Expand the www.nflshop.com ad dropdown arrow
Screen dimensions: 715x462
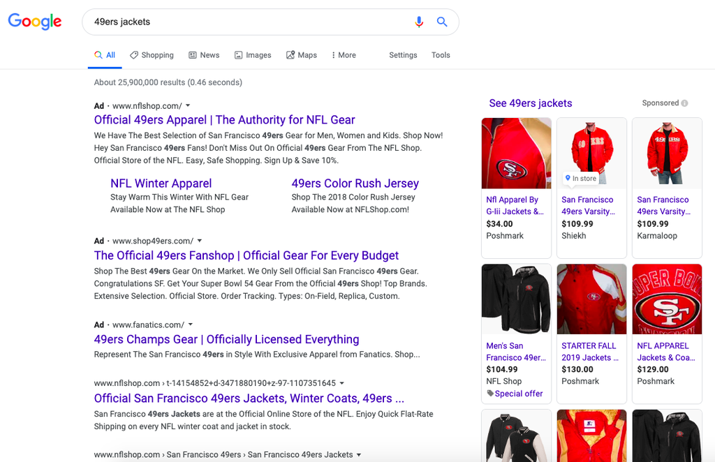click(188, 105)
